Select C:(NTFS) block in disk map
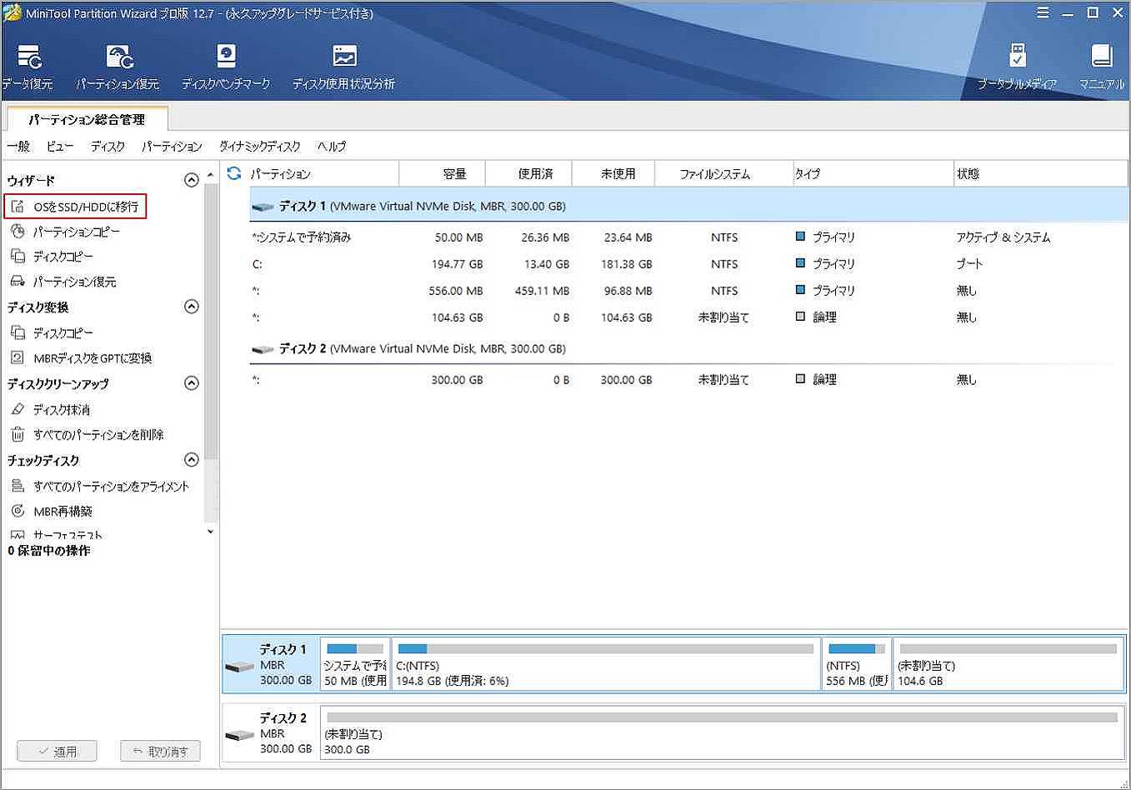 pos(606,664)
